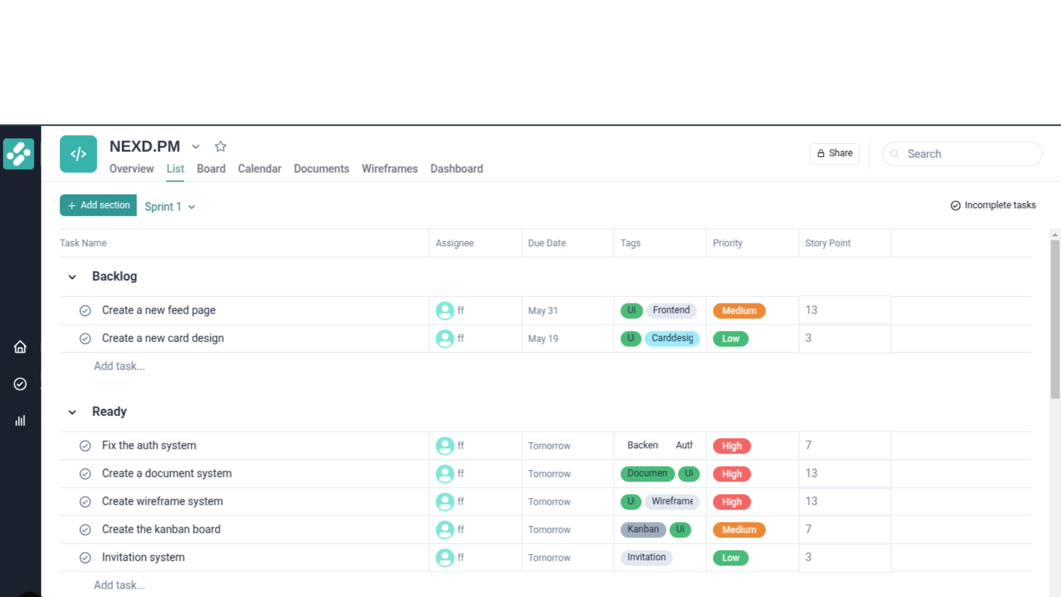Click the May 31 due date
This screenshot has width=1061, height=597.
[x=543, y=311]
